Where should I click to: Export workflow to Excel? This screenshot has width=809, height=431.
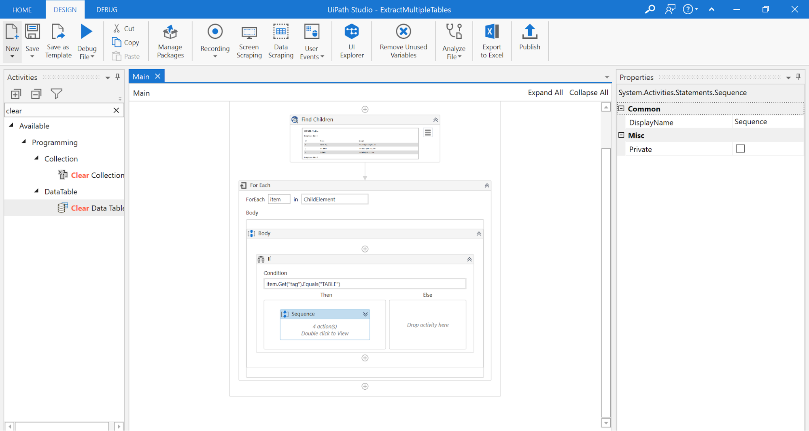491,41
